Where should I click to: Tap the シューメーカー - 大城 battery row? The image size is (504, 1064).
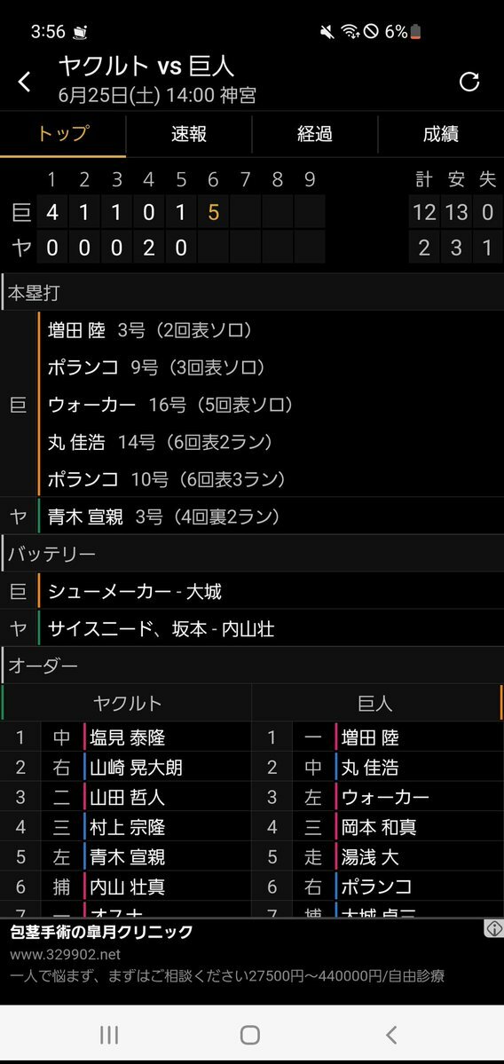252,592
